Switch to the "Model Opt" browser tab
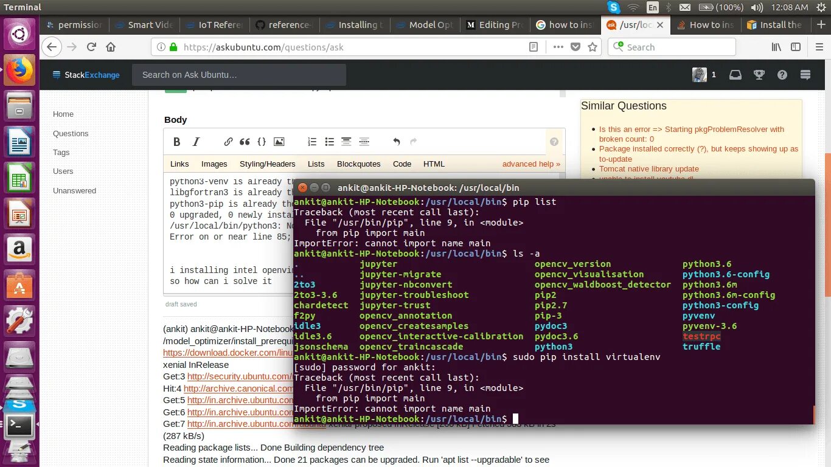The width and height of the screenshot is (831, 467). (425, 25)
